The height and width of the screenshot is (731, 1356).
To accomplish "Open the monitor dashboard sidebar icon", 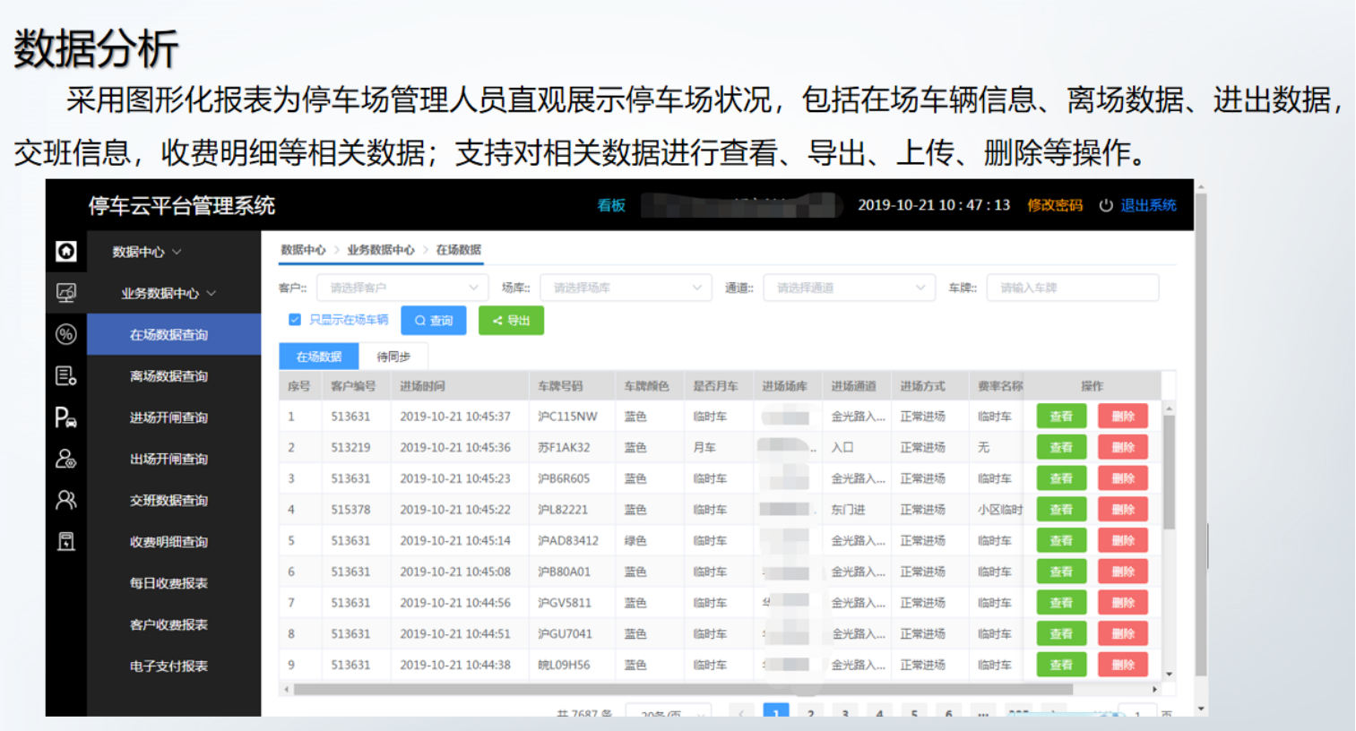I will [66, 293].
